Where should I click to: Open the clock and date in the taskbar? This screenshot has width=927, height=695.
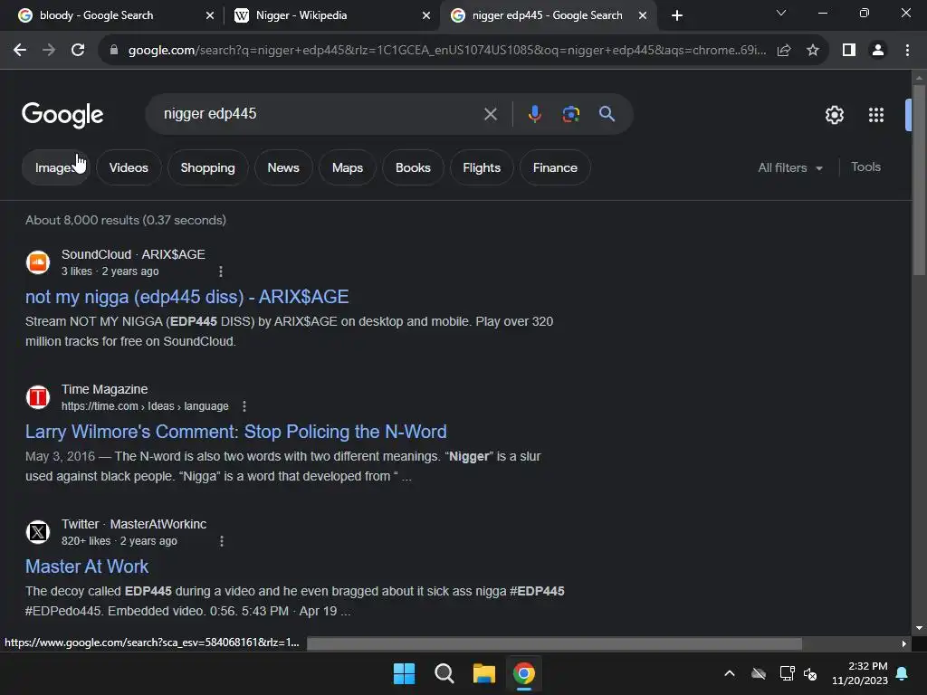(x=860, y=673)
